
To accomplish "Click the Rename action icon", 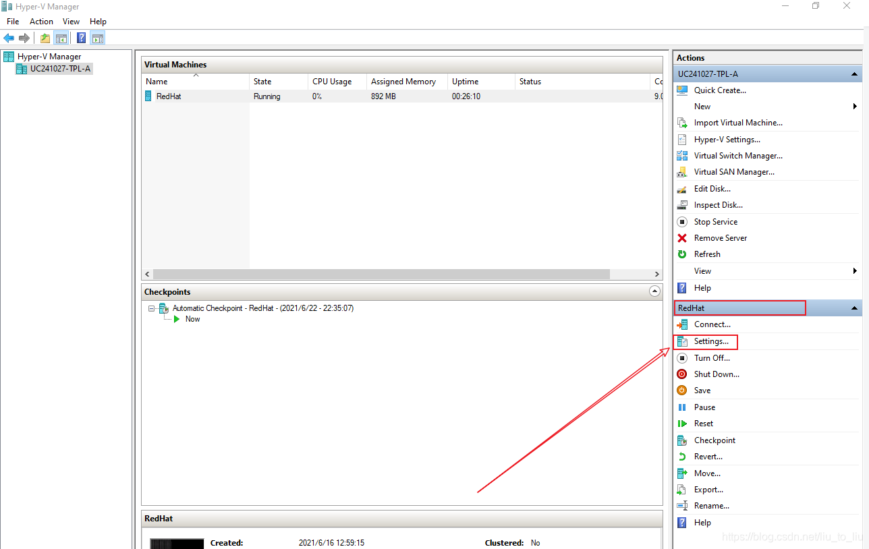I will 682,506.
